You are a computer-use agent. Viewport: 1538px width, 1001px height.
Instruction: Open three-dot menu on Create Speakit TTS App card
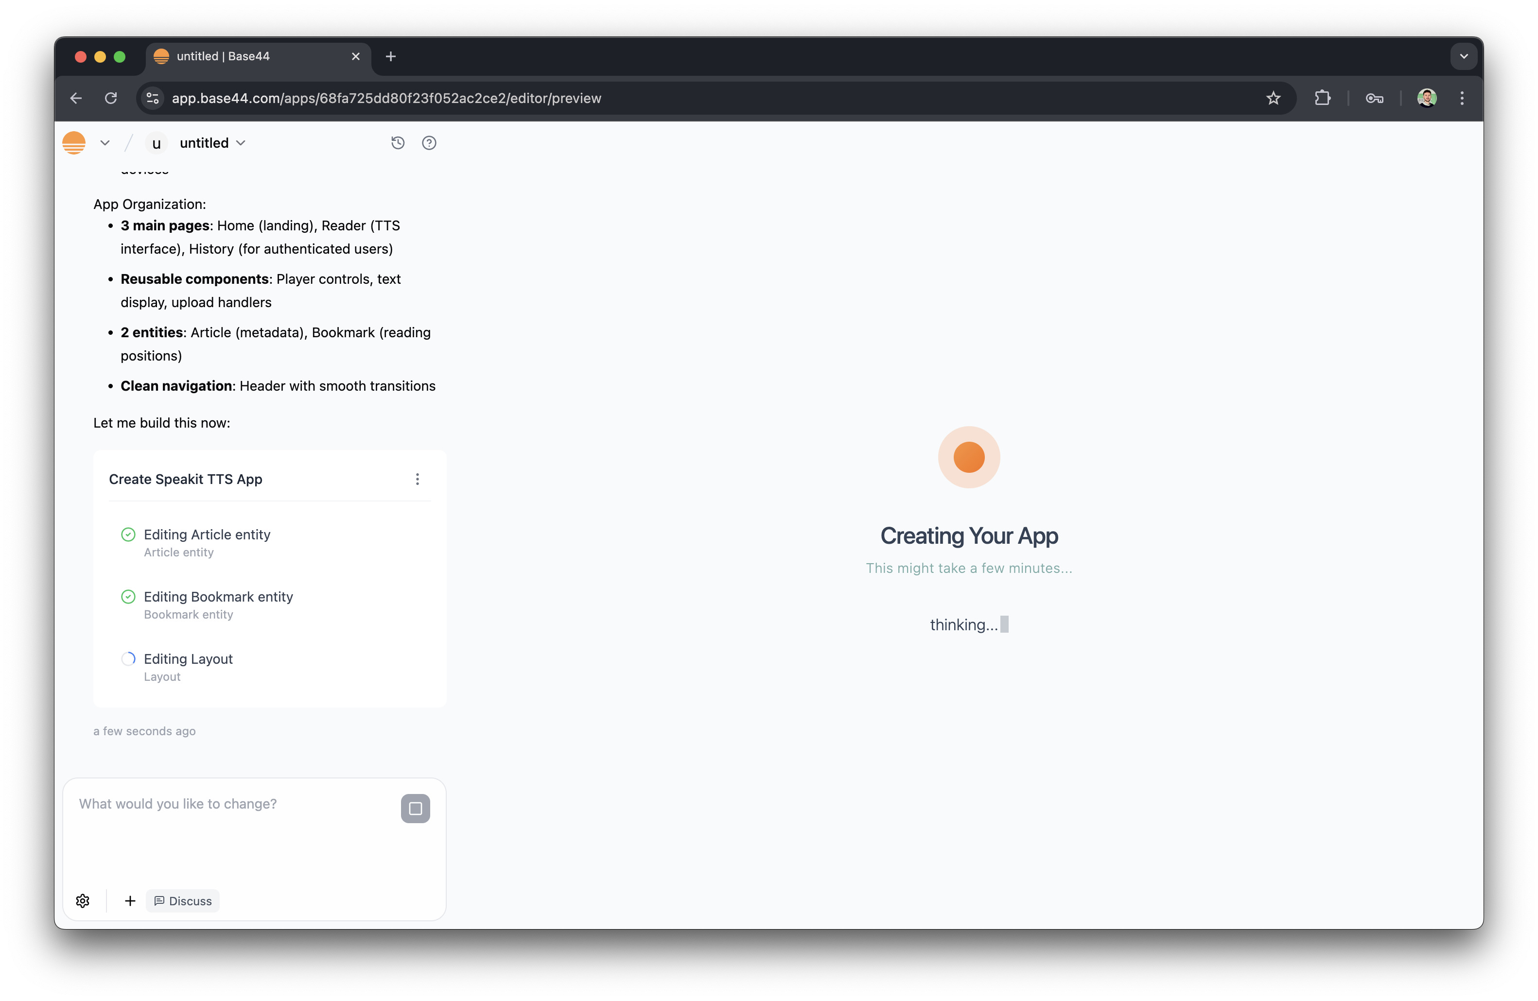pos(418,479)
